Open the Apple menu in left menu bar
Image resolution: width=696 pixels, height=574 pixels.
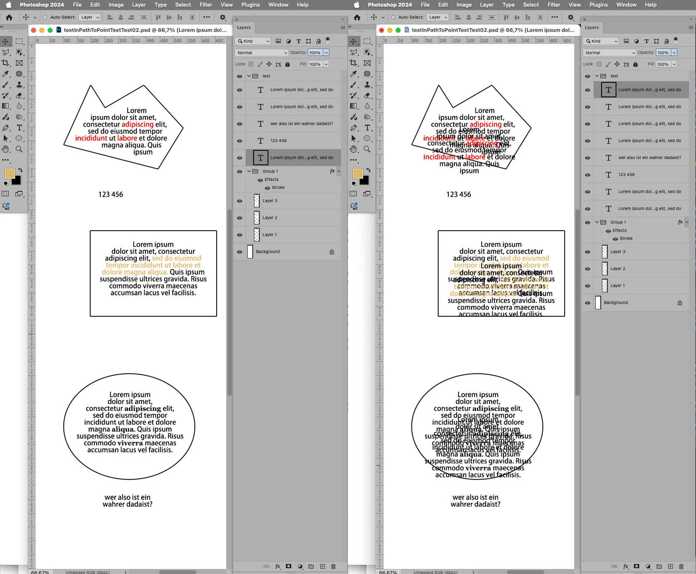[9, 5]
